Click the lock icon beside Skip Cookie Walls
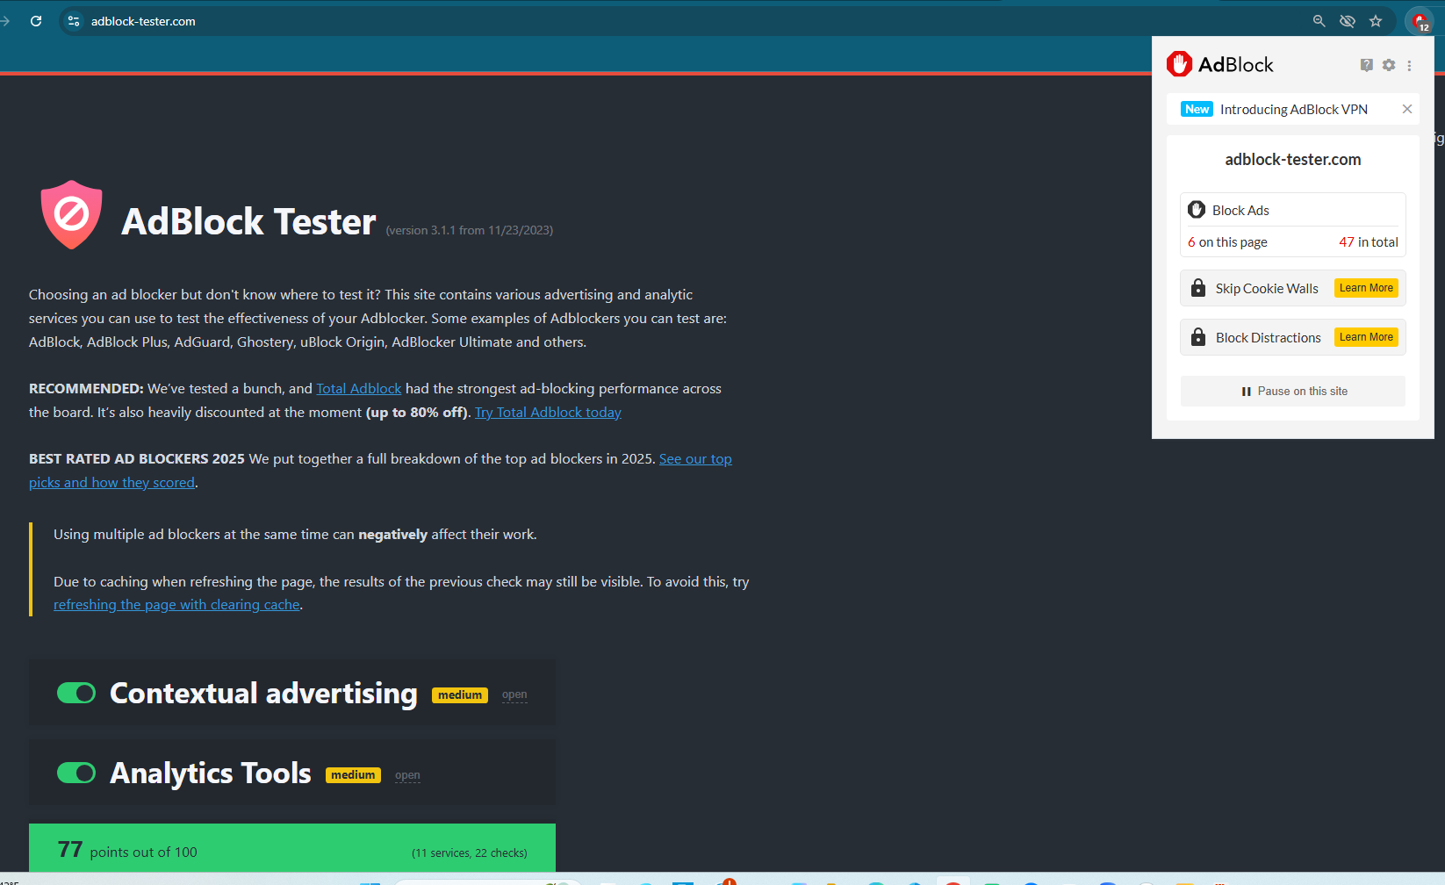 (x=1197, y=288)
